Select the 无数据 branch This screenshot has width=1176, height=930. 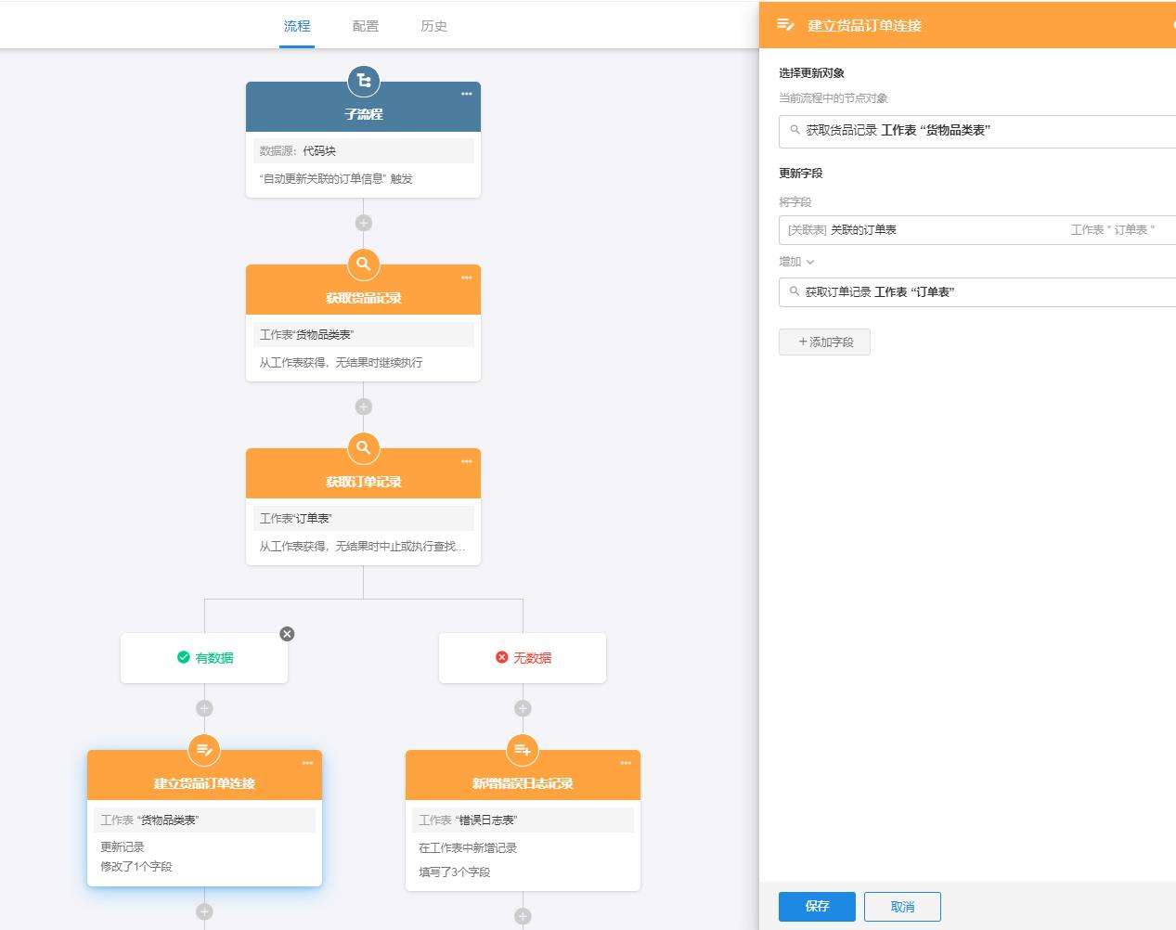pyautogui.click(x=523, y=658)
